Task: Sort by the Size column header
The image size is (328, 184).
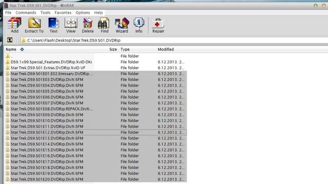Action: point(113,50)
